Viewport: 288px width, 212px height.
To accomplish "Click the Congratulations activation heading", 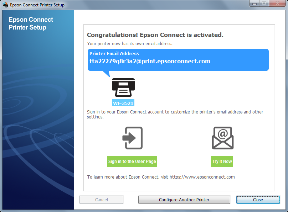I will tap(155, 35).
